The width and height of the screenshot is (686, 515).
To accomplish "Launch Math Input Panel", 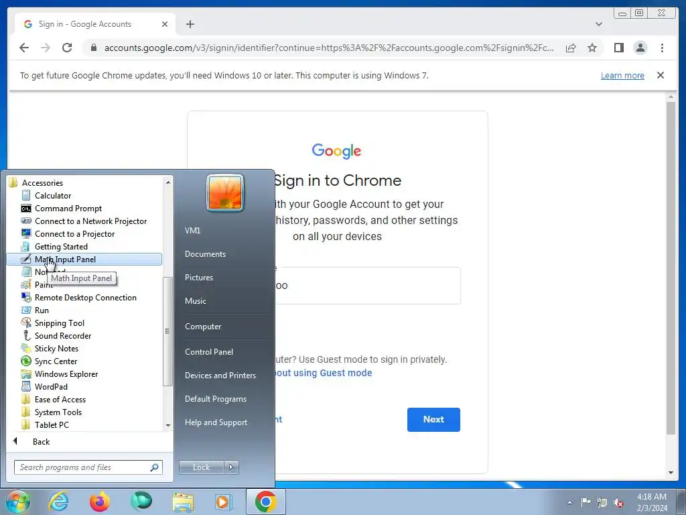I will [84, 260].
